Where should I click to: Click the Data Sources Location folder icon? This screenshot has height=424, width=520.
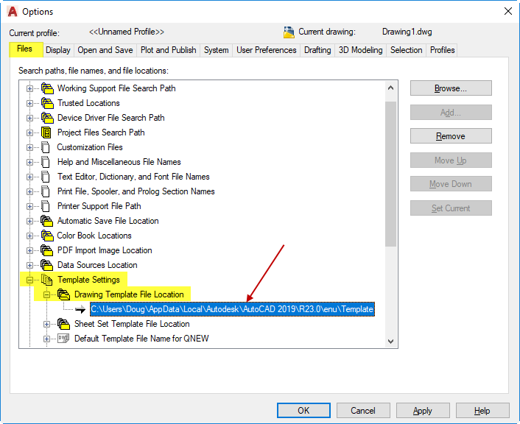[x=46, y=265]
